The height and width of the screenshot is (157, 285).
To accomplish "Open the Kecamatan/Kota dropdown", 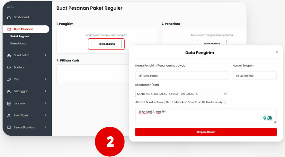I will 182,94.
